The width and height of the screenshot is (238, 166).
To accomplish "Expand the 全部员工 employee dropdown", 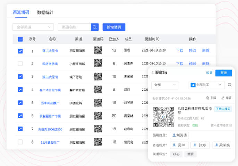I will pos(206,85).
